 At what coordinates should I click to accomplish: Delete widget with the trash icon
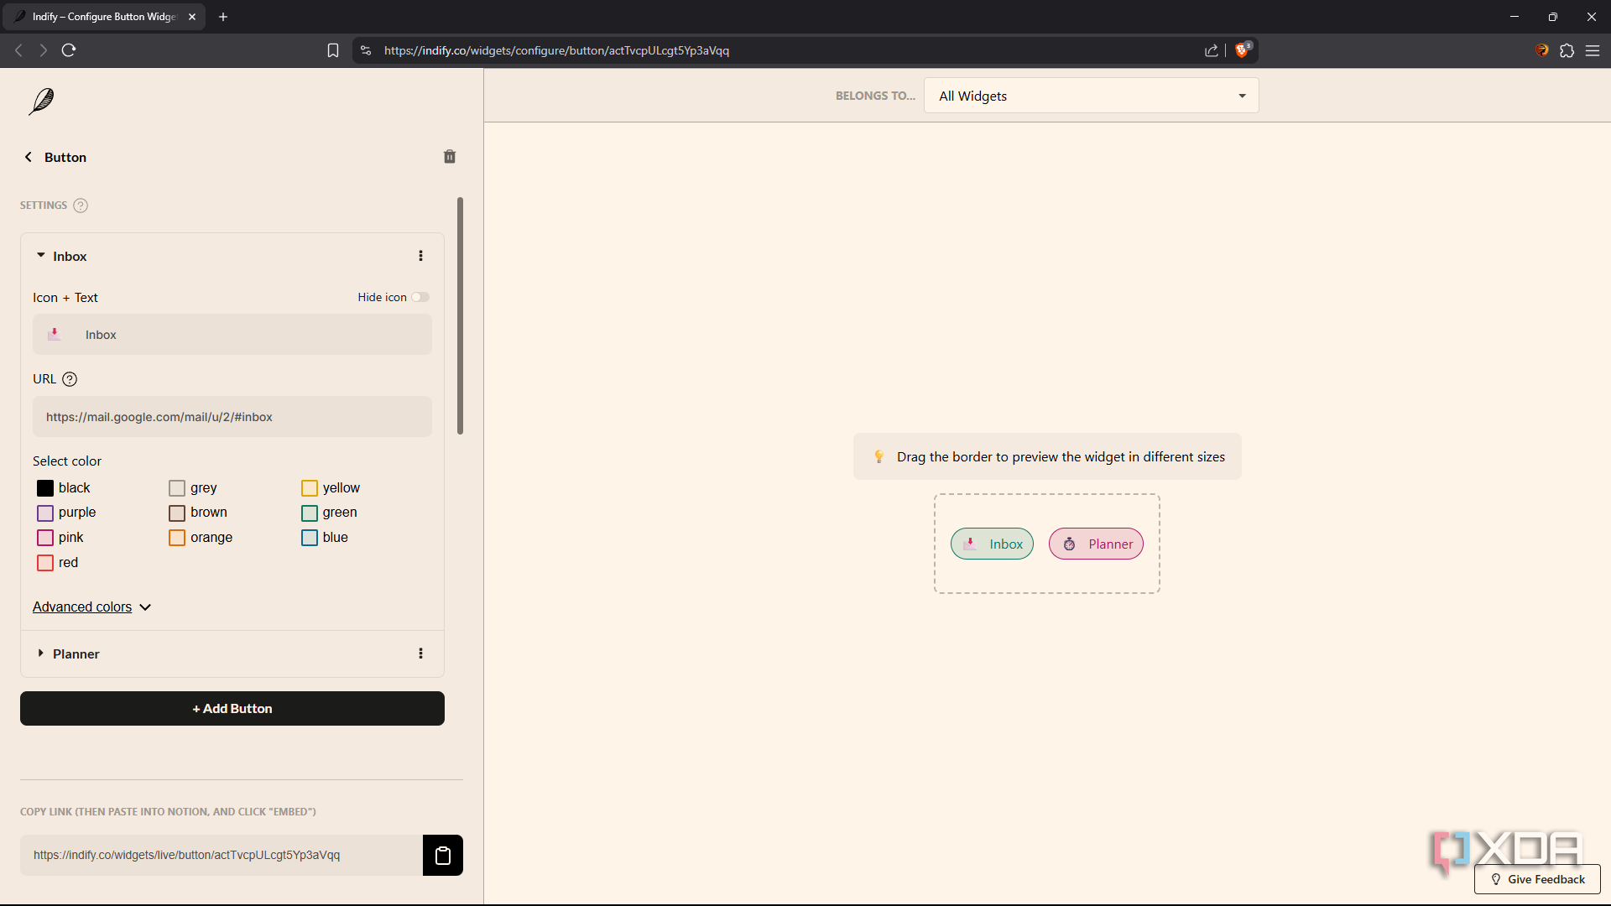pos(450,157)
